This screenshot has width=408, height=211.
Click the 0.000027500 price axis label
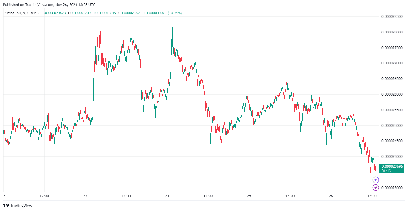tap(392, 48)
